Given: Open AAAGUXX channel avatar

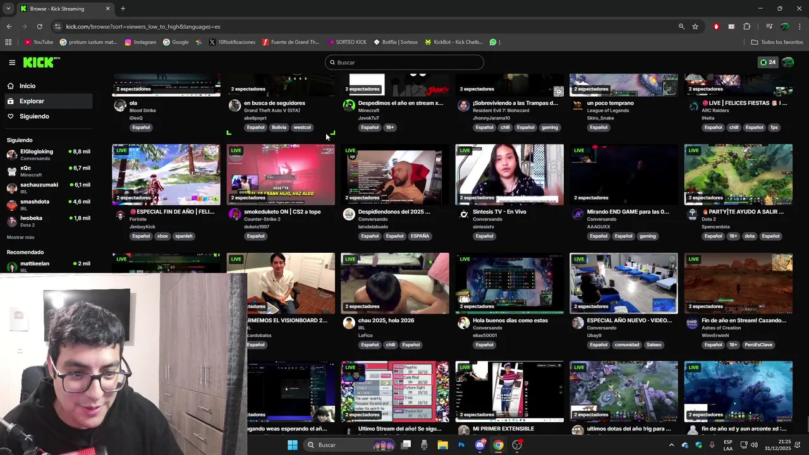Looking at the screenshot, I should [578, 215].
